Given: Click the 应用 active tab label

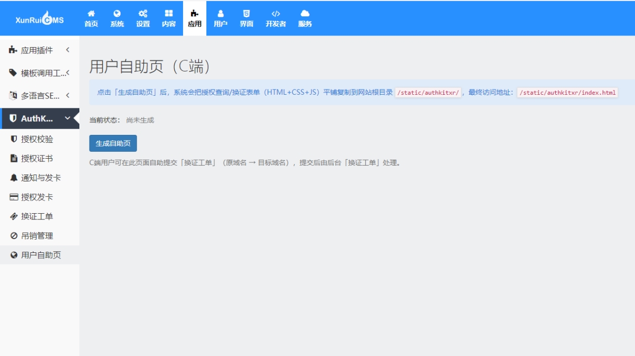Looking at the screenshot, I should (x=194, y=24).
